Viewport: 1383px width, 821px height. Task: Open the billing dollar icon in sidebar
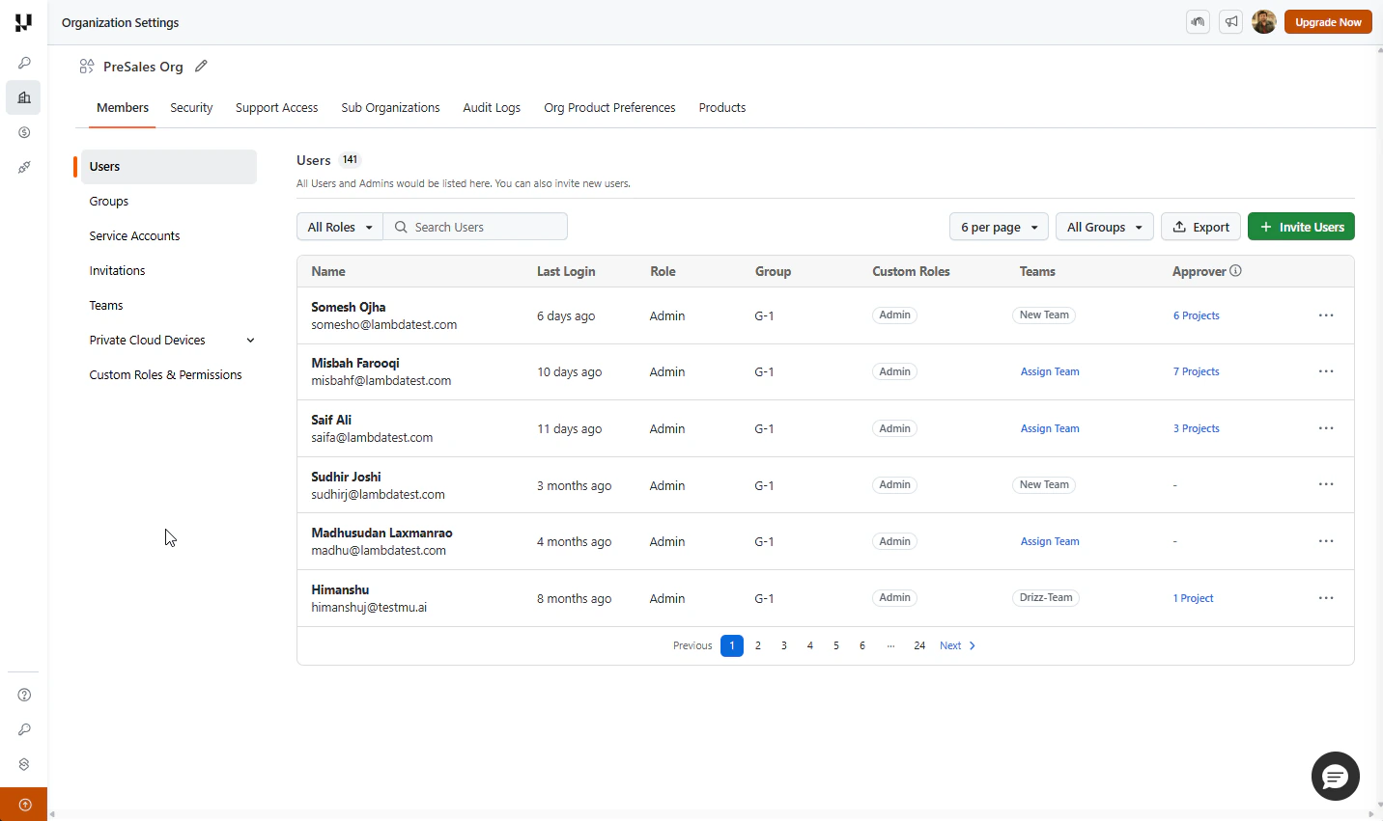[x=24, y=132]
